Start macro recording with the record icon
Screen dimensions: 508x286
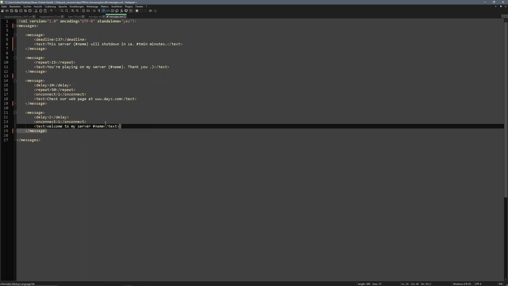pos(137,11)
